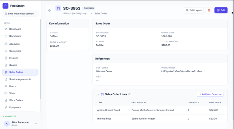Screen dimensions: 234x129
Task: Open Dashboard from the sidebar
Action: [15, 29]
